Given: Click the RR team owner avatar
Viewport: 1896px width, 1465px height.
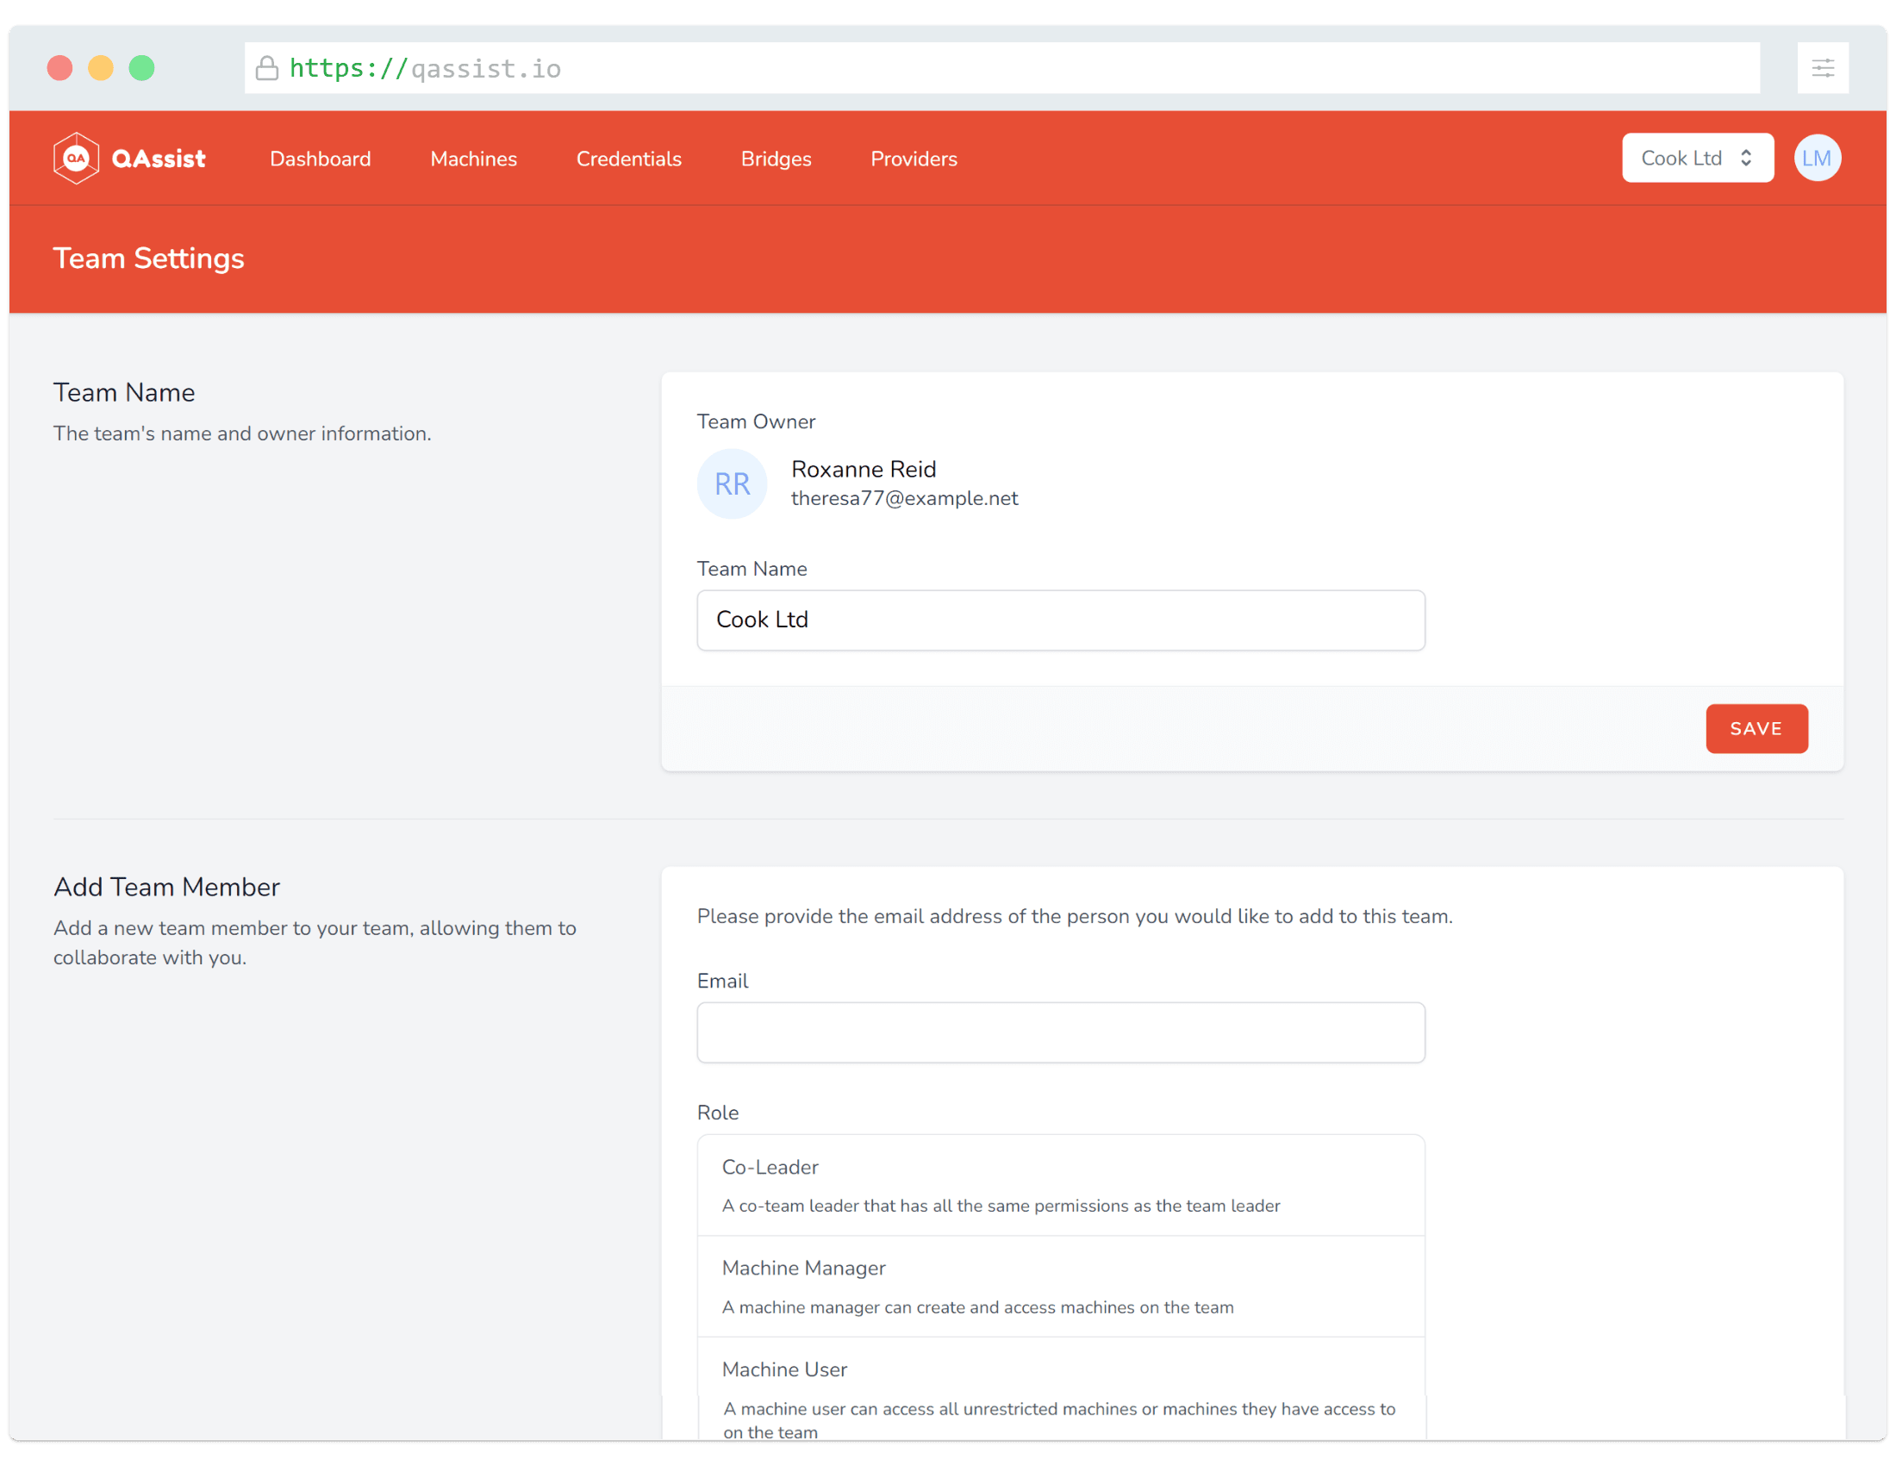Looking at the screenshot, I should 731,483.
